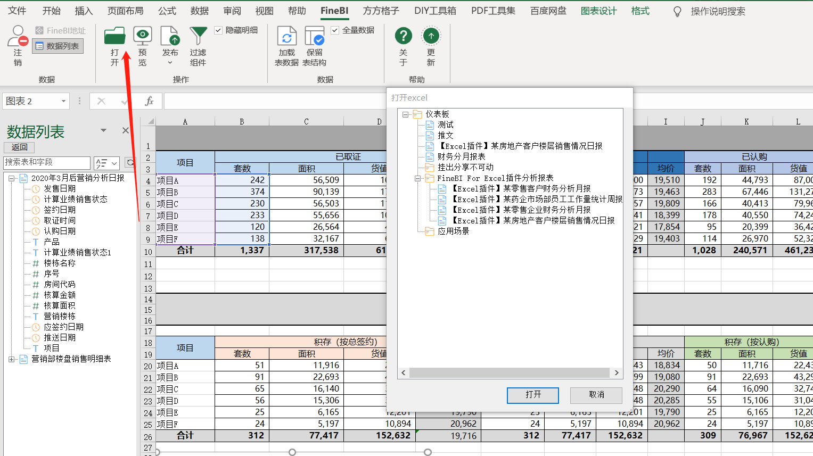
Task: Click the 注销 logout icon
Action: coord(18,36)
